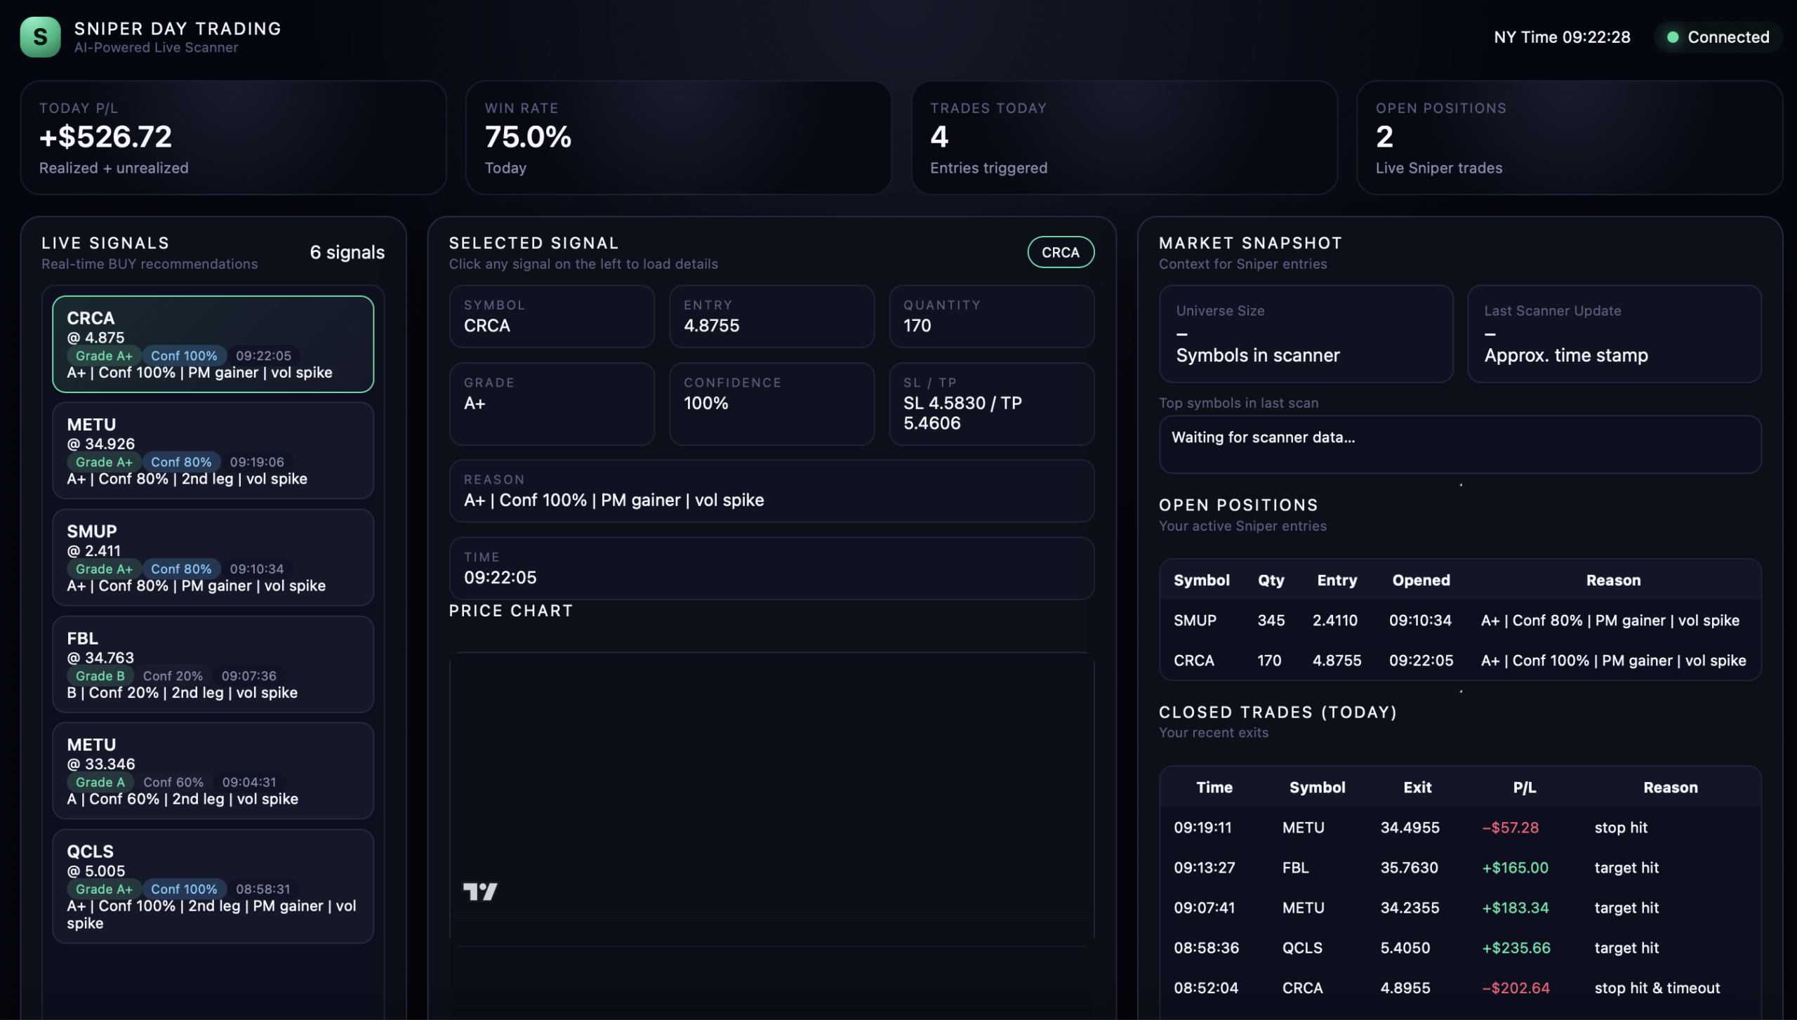Click the TradingView logo in price chart
The height and width of the screenshot is (1020, 1797).
pyautogui.click(x=480, y=892)
